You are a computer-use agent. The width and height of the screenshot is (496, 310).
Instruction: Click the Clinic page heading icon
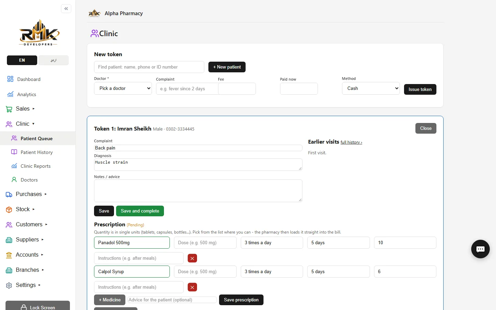tap(95, 33)
